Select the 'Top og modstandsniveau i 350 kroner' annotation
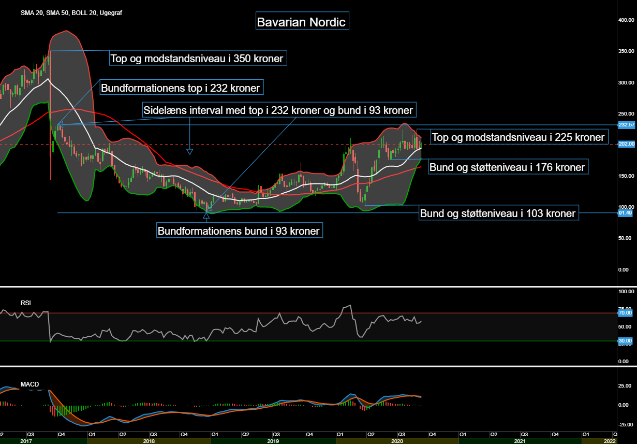The width and height of the screenshot is (637, 444). (198, 58)
